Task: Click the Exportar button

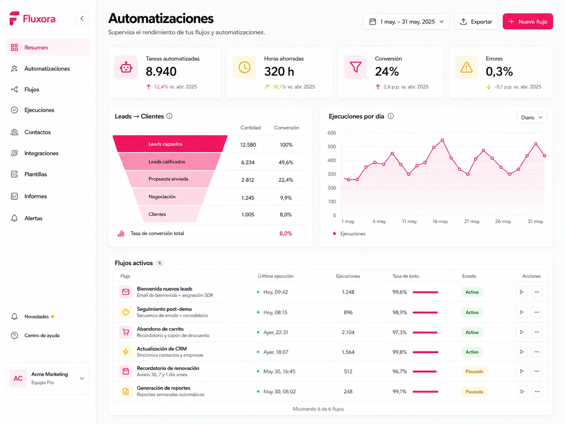Action: coord(476,21)
